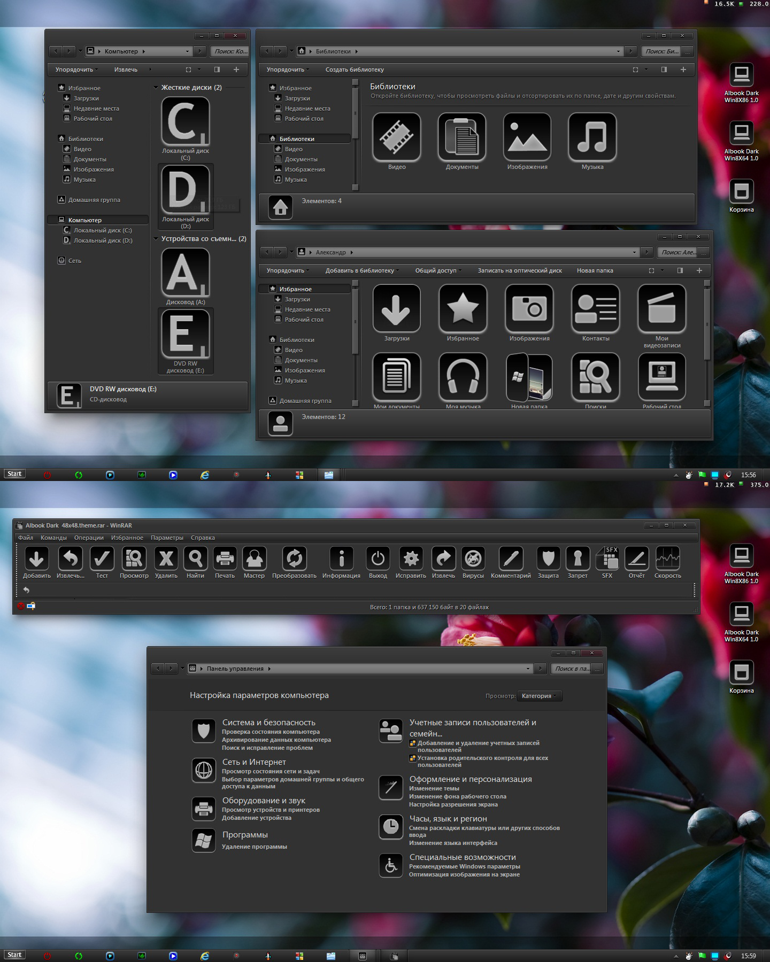This screenshot has width=770, height=962.
Task: Click the search field in Панель управления
Action: coord(571,669)
